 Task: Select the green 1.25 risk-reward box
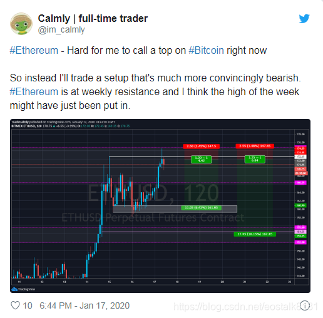coord(255,159)
